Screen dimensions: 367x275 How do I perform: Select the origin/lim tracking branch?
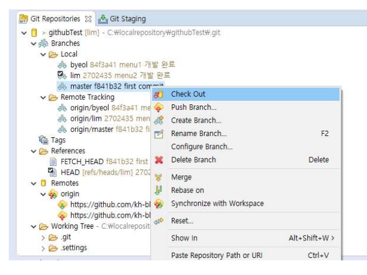pos(104,118)
